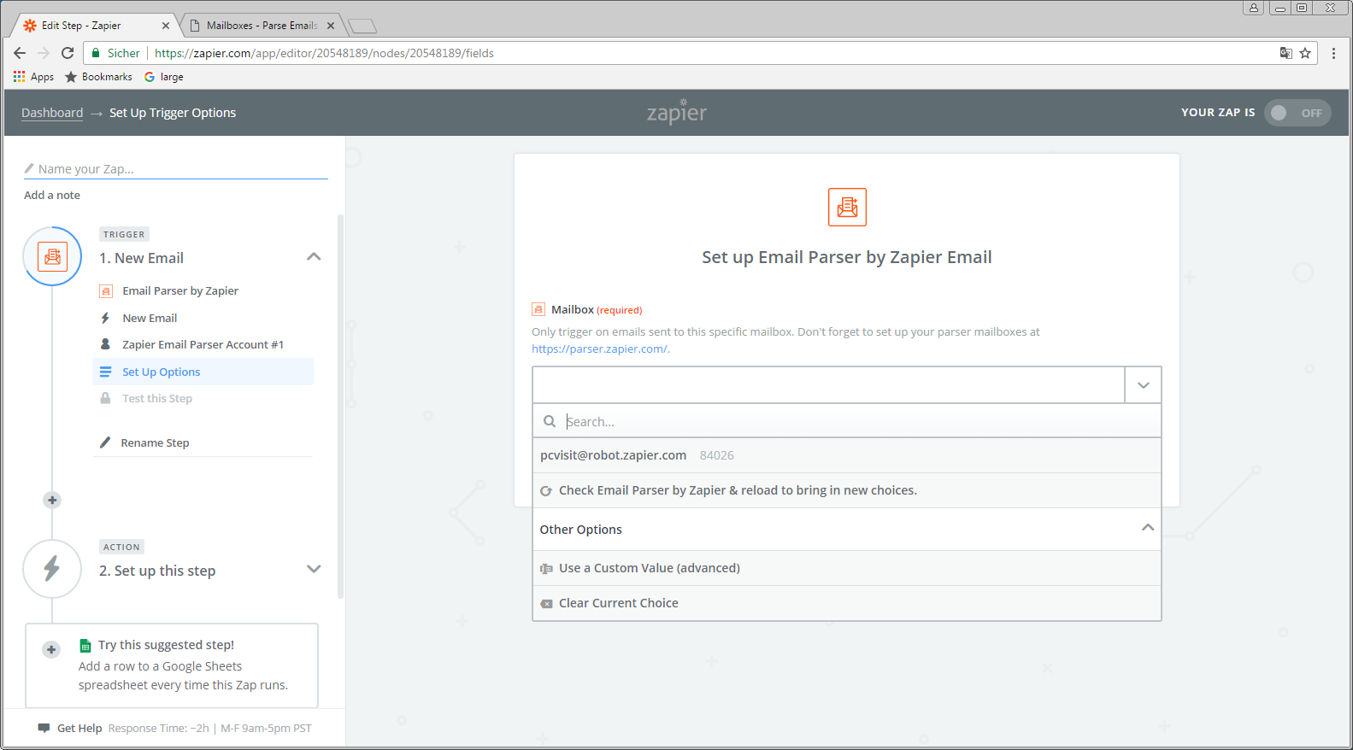
Task: Go forward in browser
Action: [44, 53]
